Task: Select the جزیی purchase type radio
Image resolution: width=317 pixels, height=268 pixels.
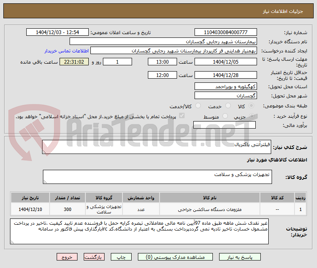Action: coord(252,116)
